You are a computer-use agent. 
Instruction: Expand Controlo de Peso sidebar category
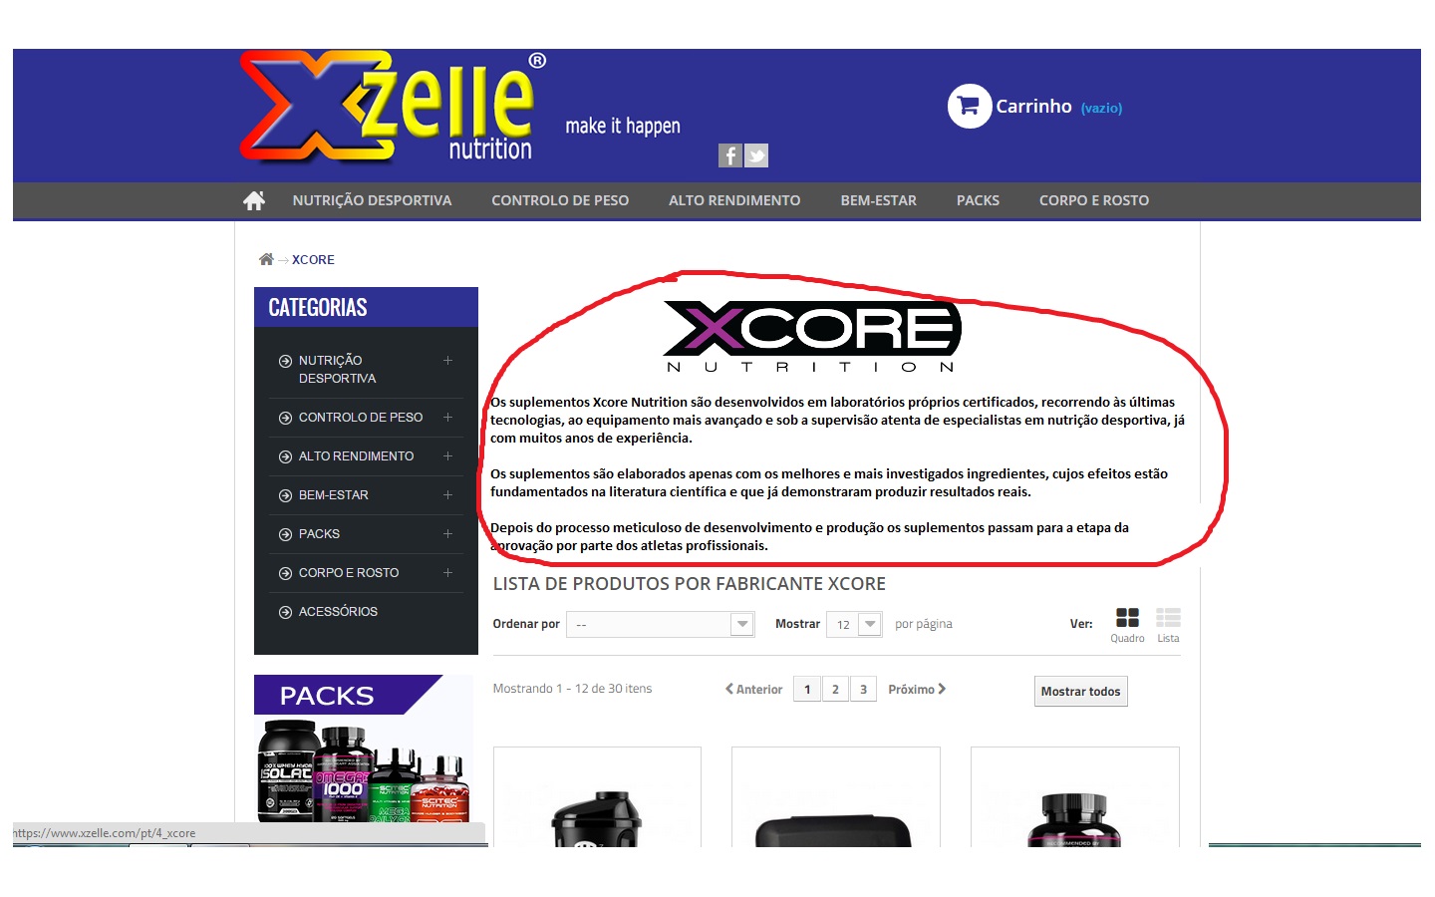click(447, 418)
